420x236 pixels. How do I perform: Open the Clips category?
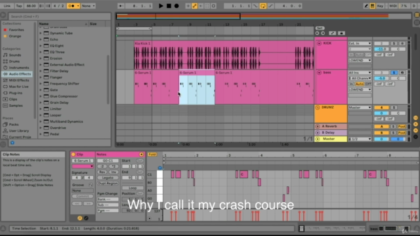click(x=13, y=99)
